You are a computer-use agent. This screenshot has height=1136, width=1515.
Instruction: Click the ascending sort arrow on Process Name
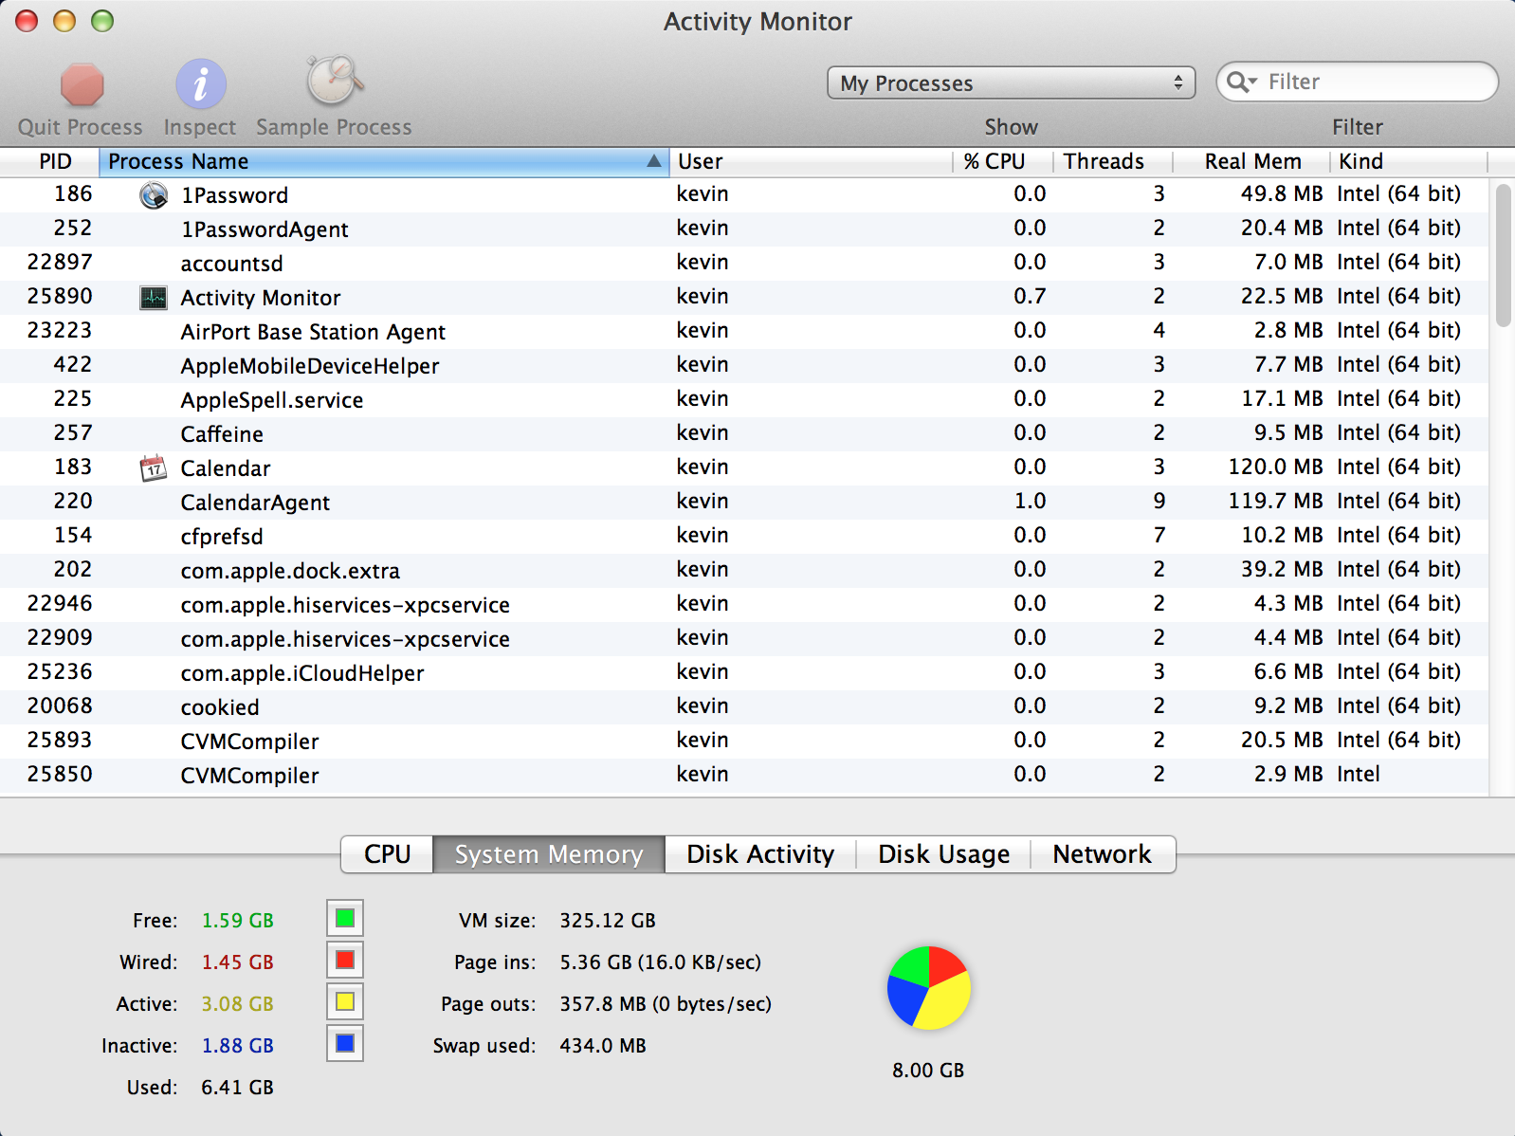click(653, 161)
